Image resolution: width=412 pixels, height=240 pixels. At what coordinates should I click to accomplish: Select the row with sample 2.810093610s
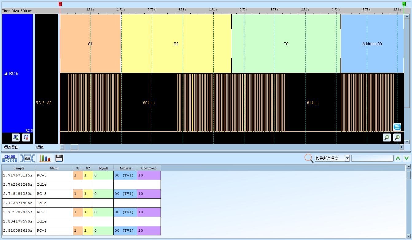click(x=81, y=230)
